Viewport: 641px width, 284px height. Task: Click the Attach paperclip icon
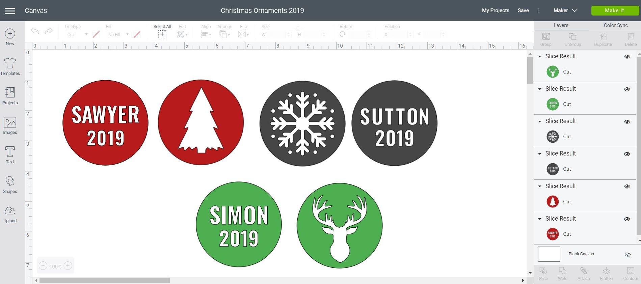pos(584,271)
